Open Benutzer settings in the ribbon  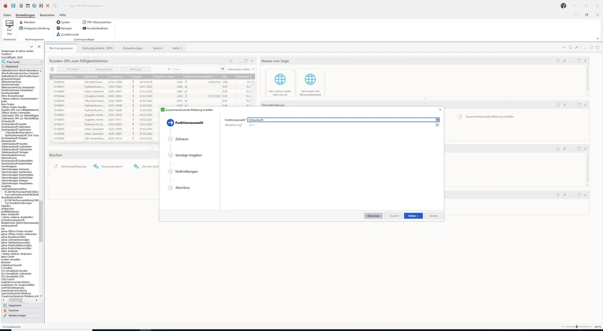(x=64, y=28)
